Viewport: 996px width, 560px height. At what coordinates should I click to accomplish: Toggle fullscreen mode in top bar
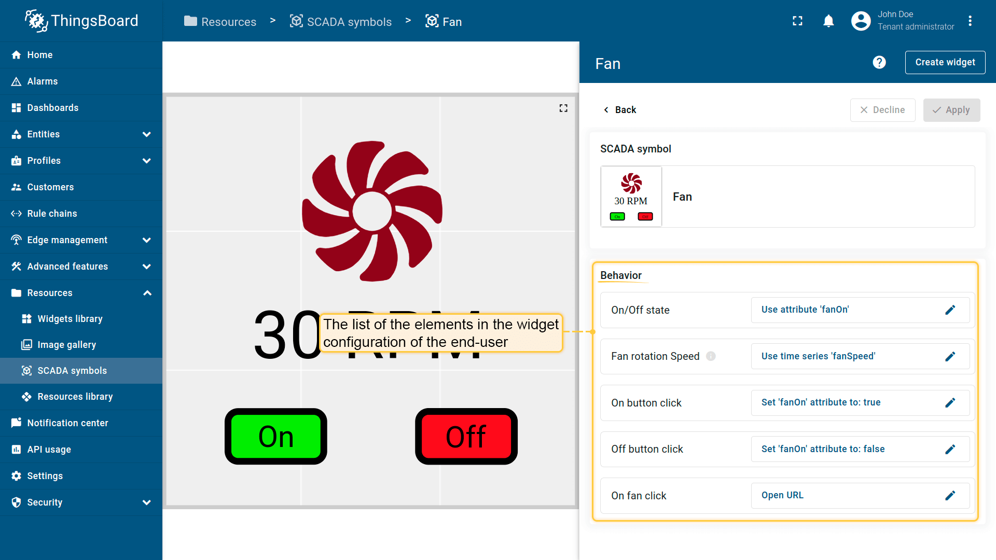coord(797,21)
